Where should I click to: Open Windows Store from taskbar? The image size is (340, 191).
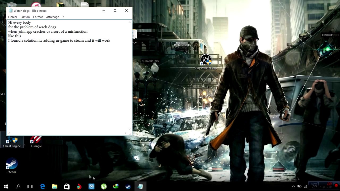click(67, 186)
